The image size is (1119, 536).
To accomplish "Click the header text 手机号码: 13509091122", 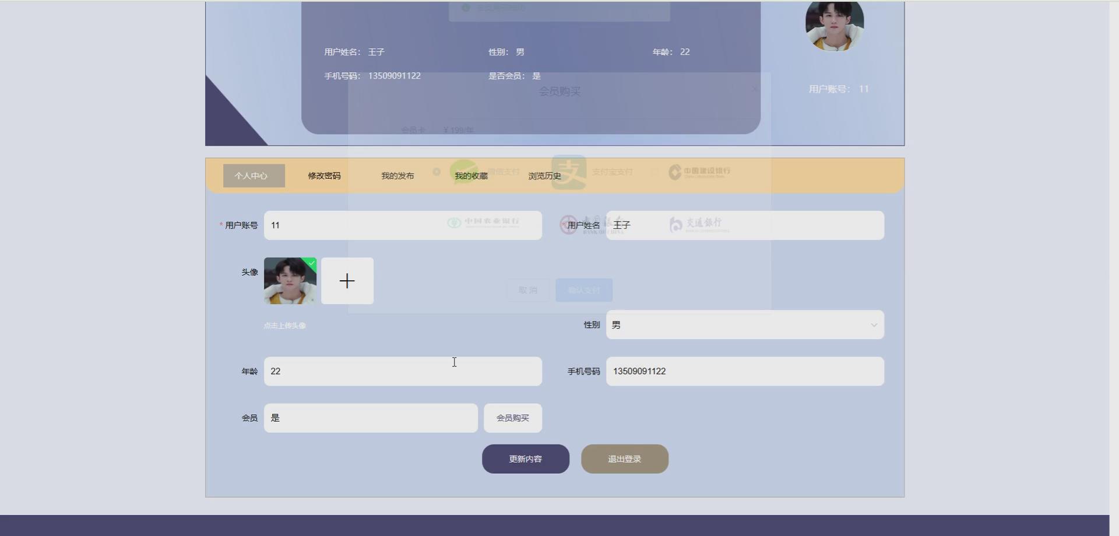I will click(x=372, y=76).
